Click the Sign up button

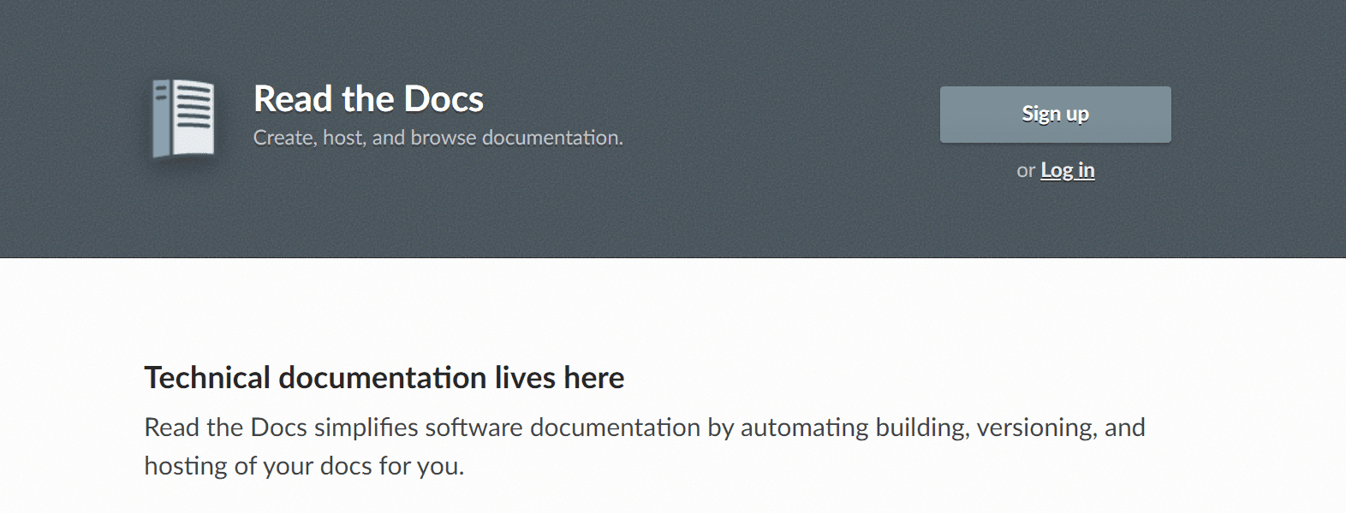point(1055,115)
